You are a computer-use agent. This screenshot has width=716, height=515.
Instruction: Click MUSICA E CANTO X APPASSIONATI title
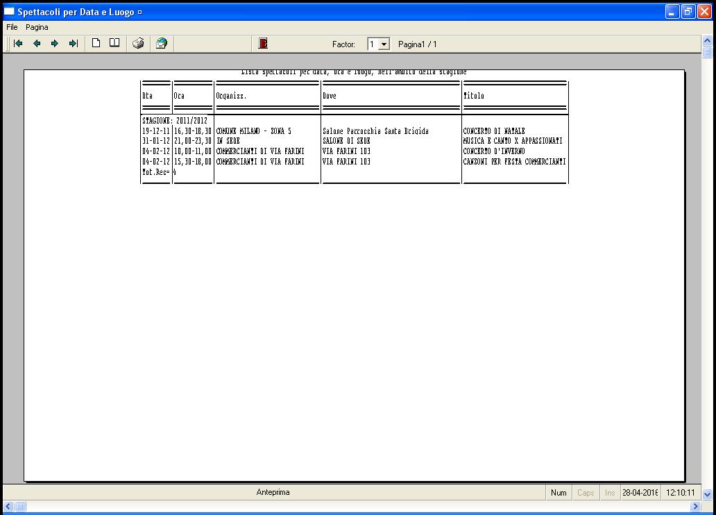(x=513, y=141)
